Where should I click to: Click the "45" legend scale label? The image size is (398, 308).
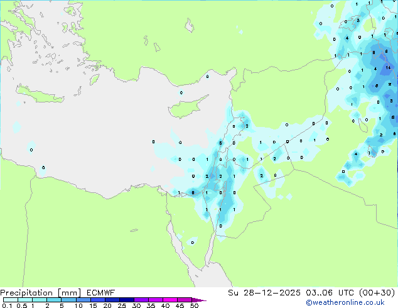pos(180,305)
